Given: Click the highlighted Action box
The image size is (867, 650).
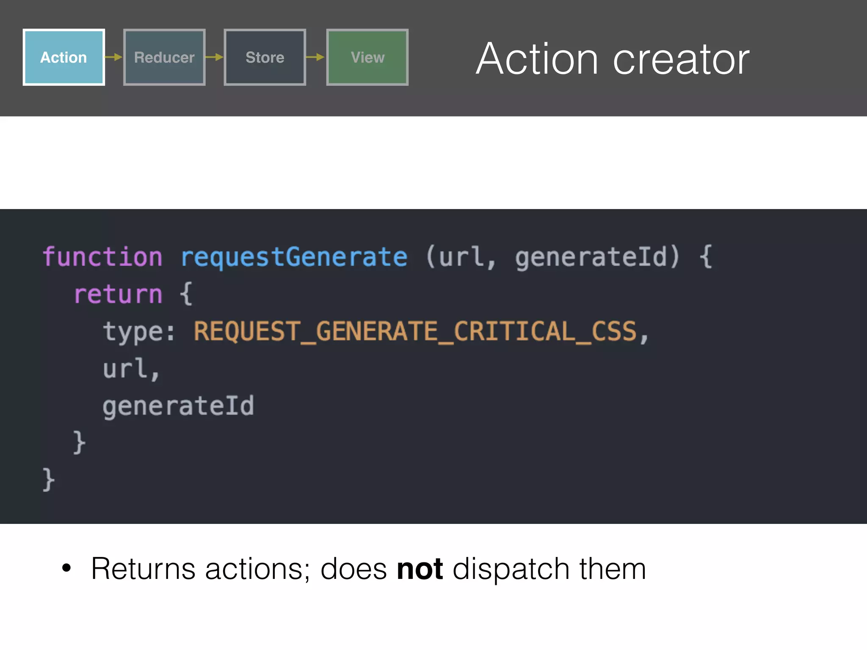Looking at the screenshot, I should coord(64,57).
